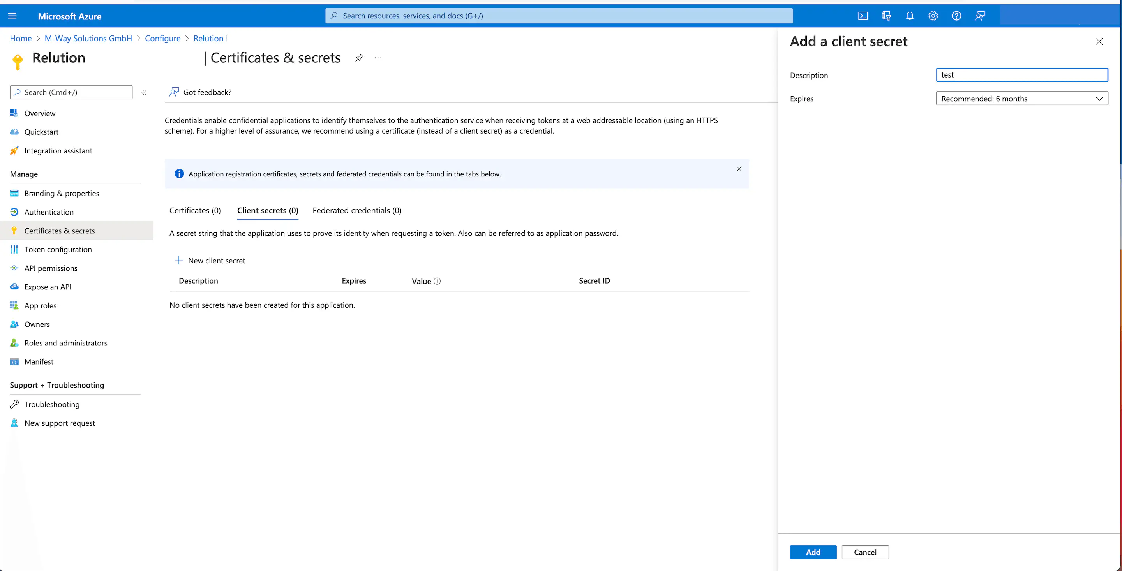Dismiss the blue information banner

pos(739,169)
